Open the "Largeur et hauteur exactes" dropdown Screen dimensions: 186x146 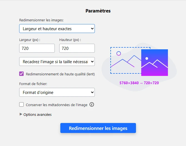click(x=57, y=29)
